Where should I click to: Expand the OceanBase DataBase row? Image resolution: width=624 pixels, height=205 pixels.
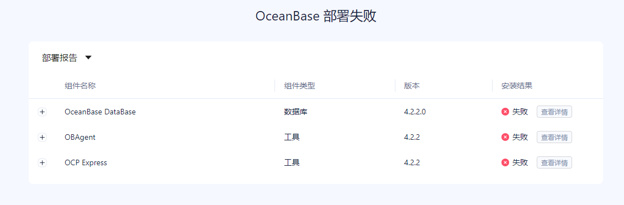coord(42,112)
